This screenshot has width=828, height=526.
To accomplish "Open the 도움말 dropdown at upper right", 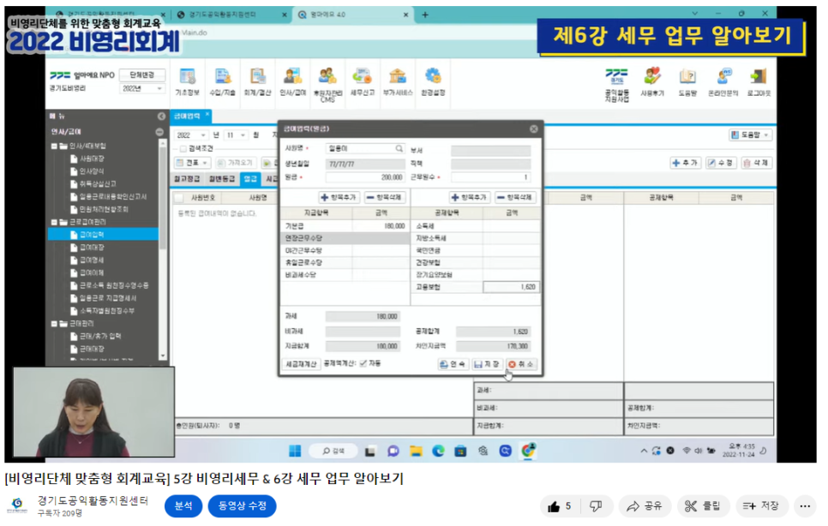I will click(x=750, y=135).
